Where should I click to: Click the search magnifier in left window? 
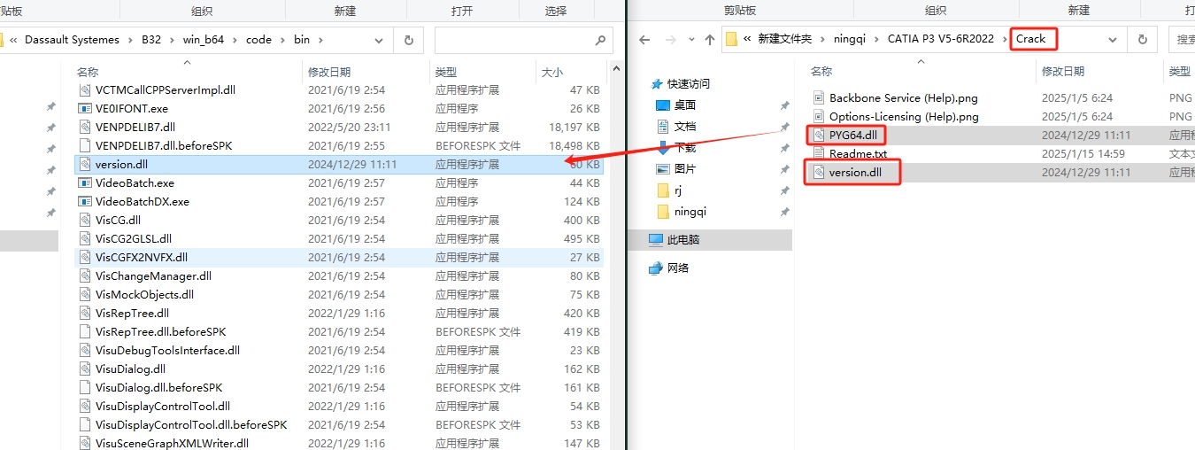(600, 40)
